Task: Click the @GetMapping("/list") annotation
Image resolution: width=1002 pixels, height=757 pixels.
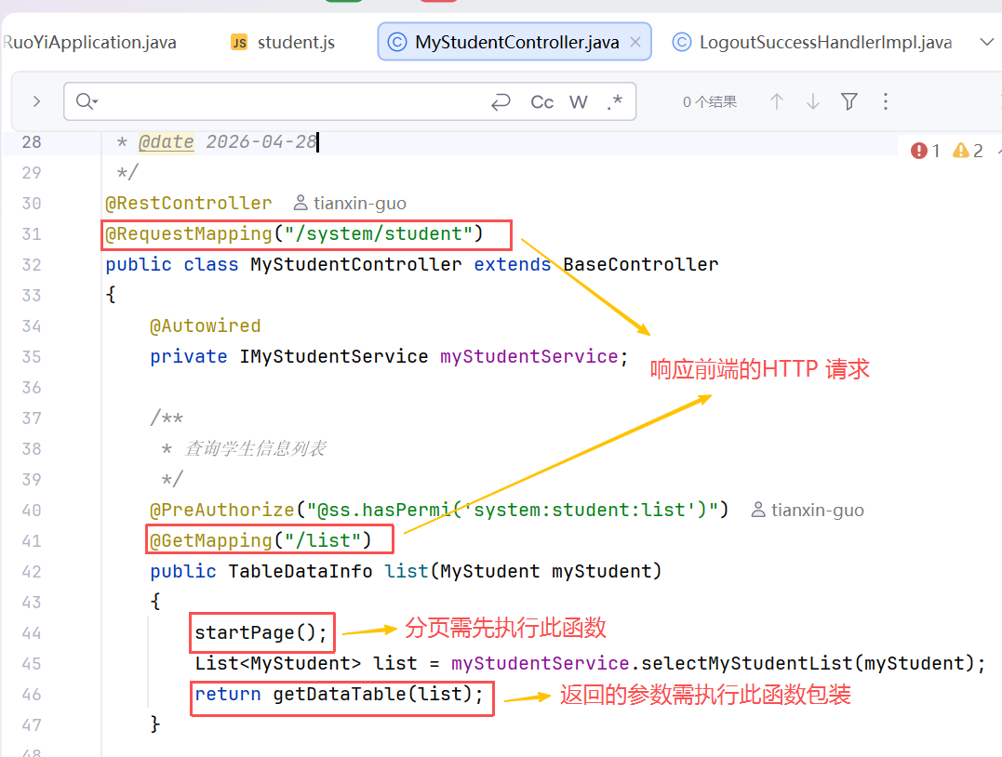Action: pos(261,540)
